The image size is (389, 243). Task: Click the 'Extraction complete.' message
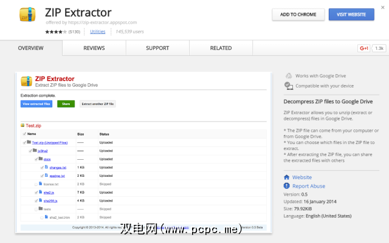38,95
